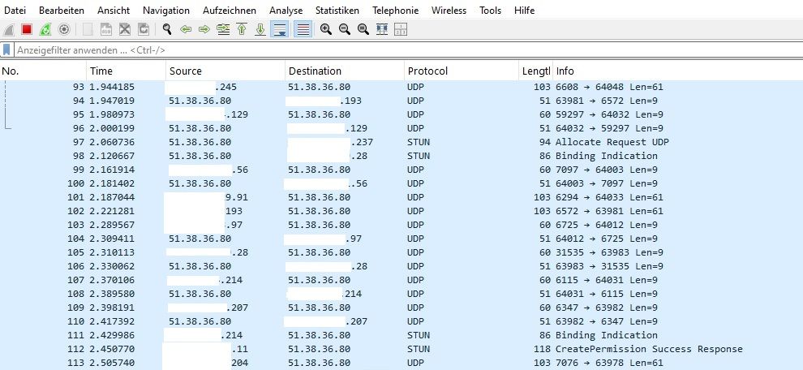
Task: Jump to last packet down arrow
Action: pyautogui.click(x=260, y=30)
